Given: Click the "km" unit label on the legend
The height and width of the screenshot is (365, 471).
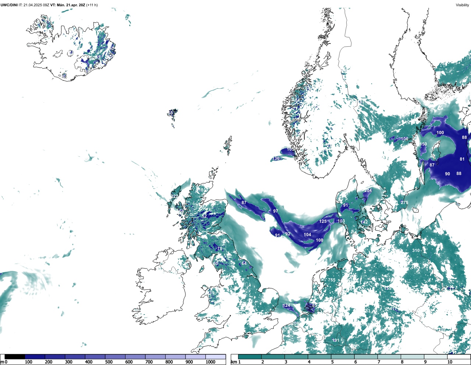Looking at the screenshot, I should (x=234, y=362).
